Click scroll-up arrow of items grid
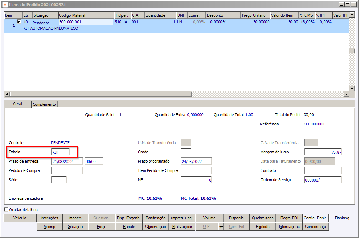 352,15
